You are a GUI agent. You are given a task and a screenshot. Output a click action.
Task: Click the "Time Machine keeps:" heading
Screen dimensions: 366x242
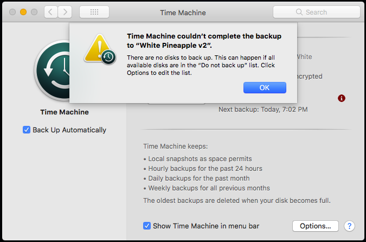[x=176, y=147]
